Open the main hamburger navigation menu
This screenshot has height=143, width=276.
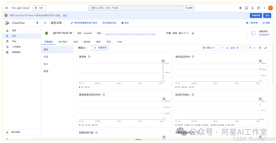[7, 8]
